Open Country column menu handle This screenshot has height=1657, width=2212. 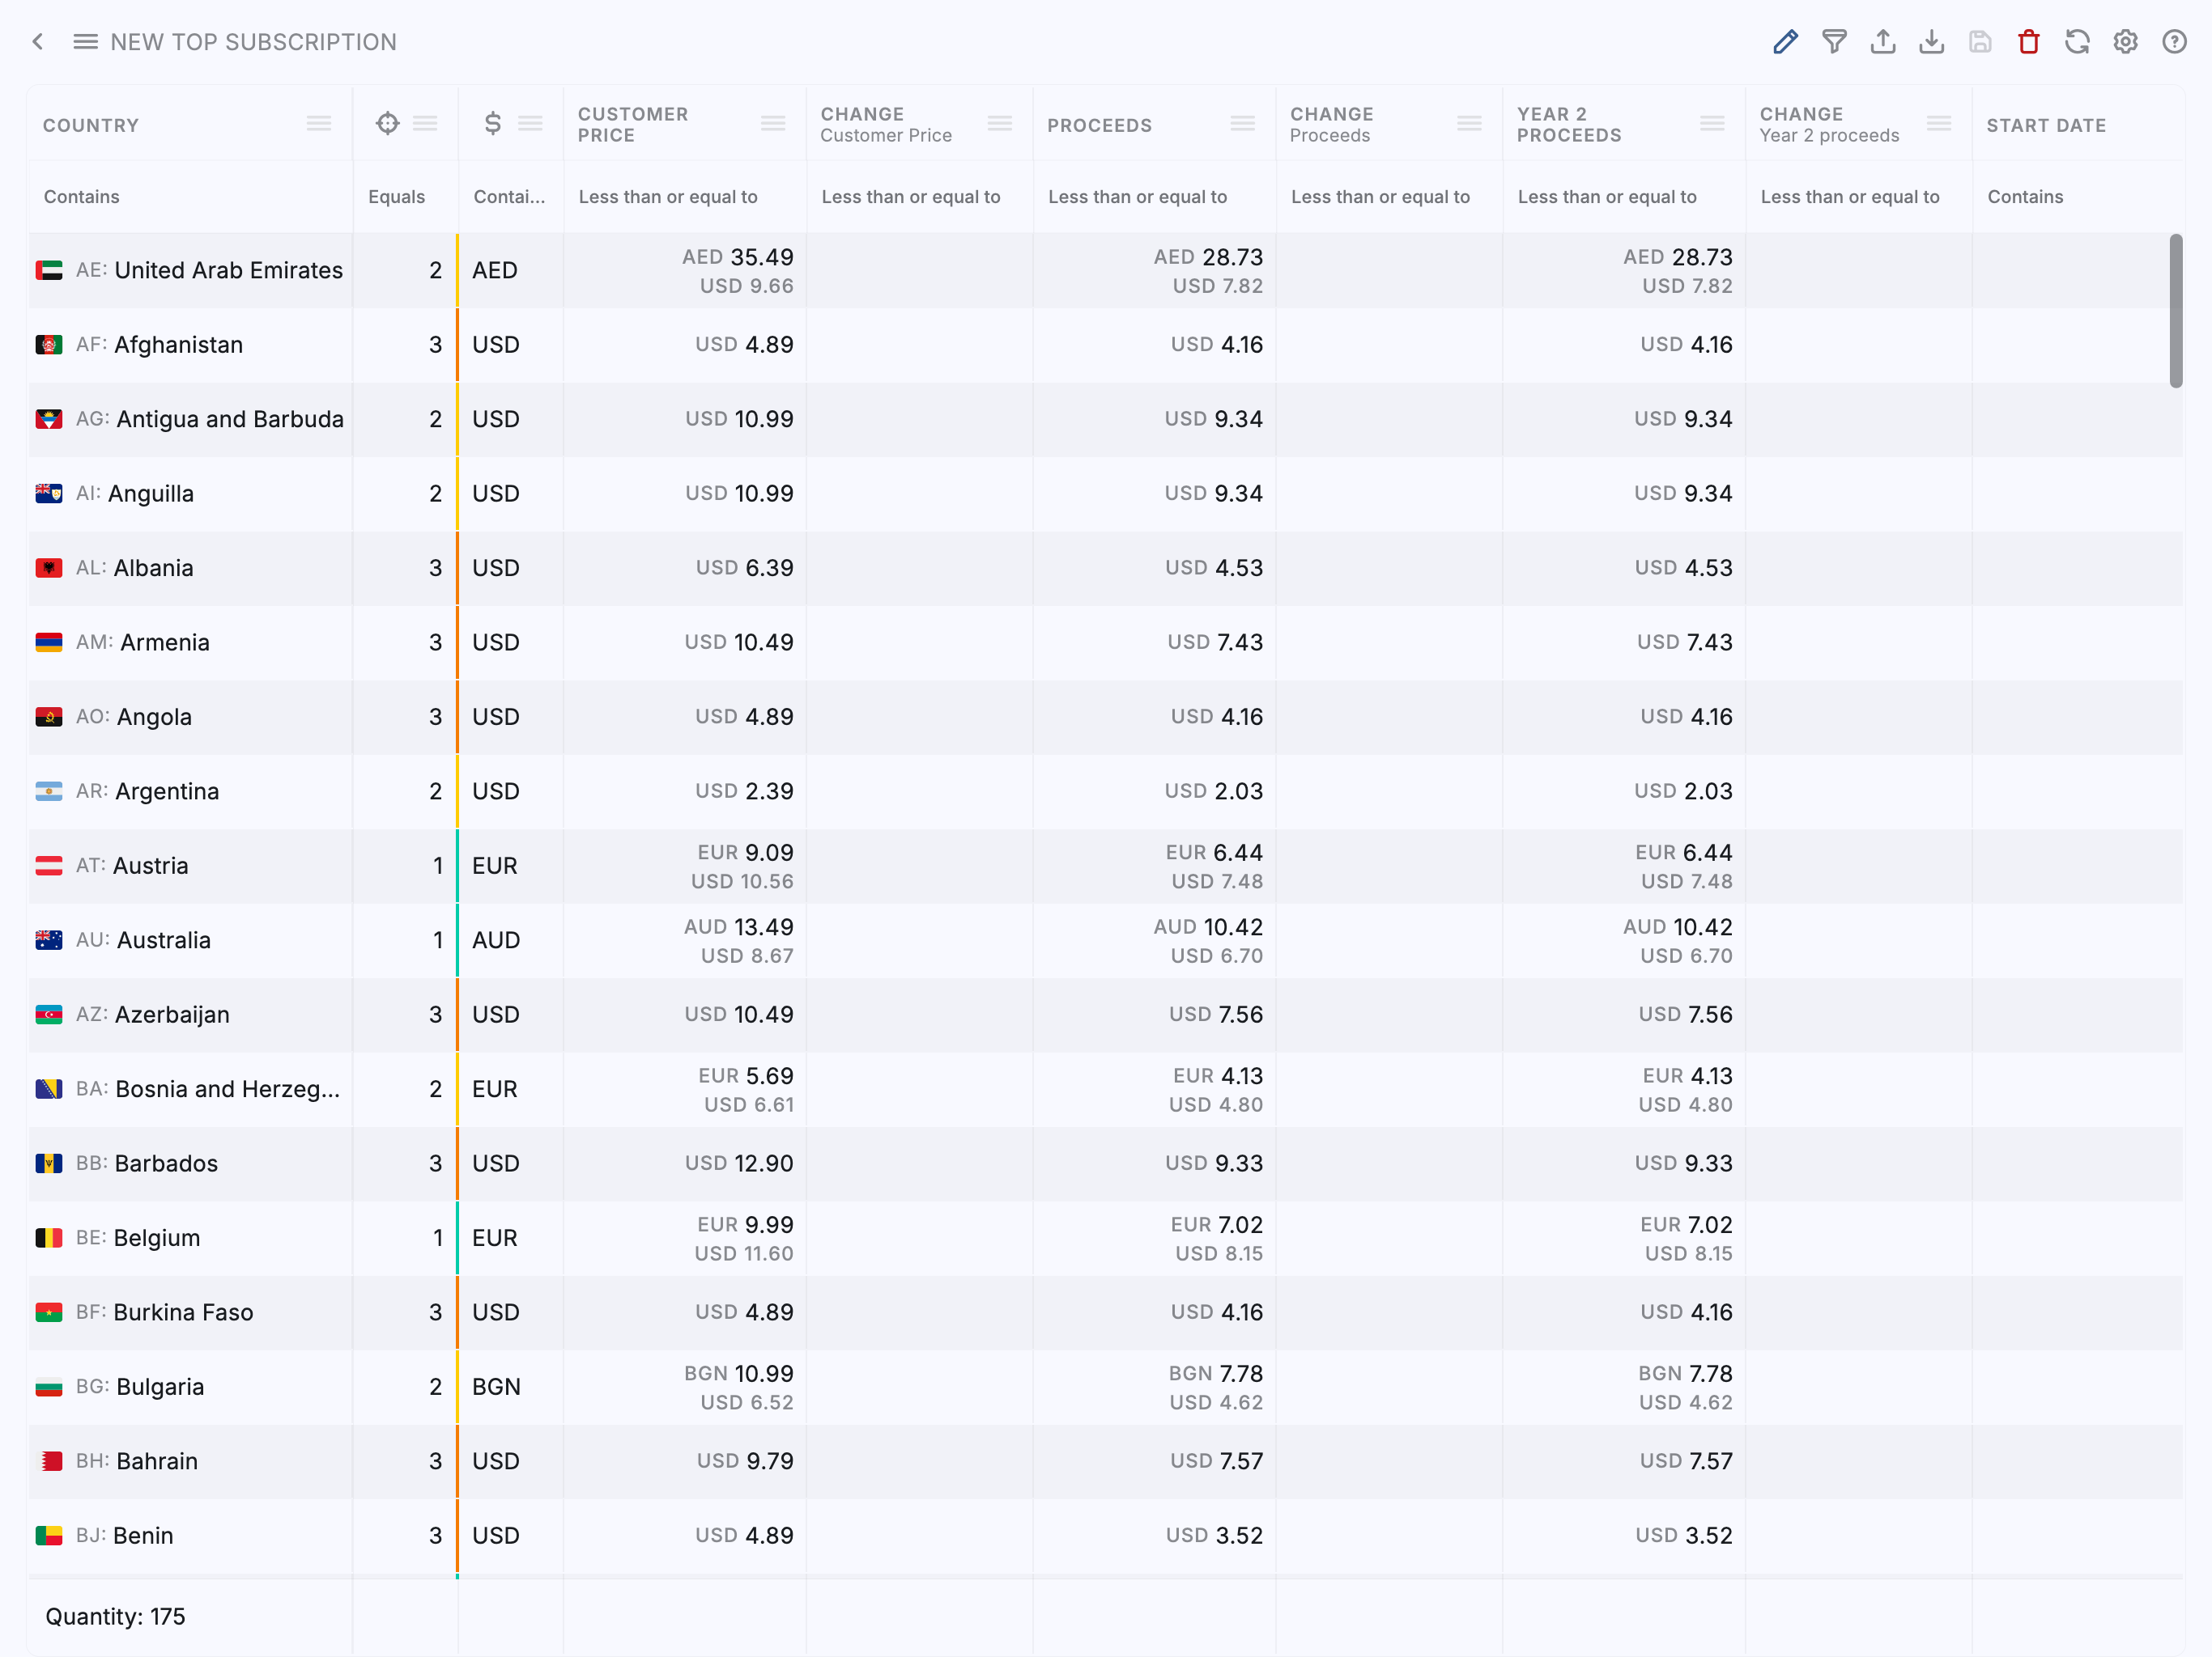pos(319,124)
